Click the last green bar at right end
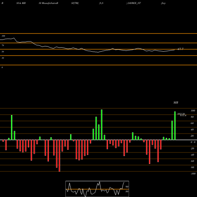The height and width of the screenshot is (197, 197). pyautogui.click(x=175, y=126)
